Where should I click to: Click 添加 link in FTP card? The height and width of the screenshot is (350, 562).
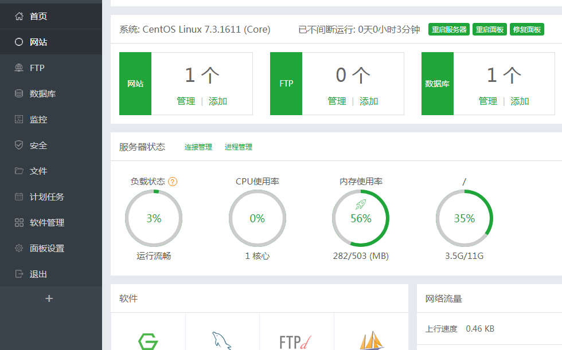pyautogui.click(x=369, y=101)
